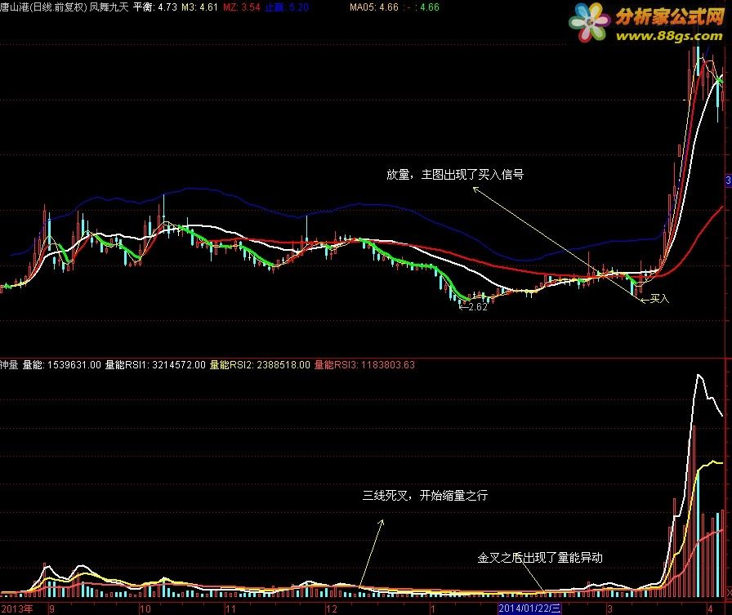Click the 平衡: 4.73 indicator value
732x615 pixels.
pyautogui.click(x=155, y=7)
